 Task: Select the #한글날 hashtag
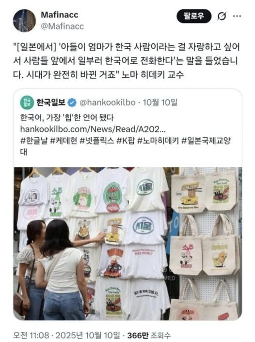click(34, 141)
